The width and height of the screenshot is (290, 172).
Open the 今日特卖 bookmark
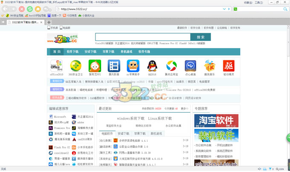(x=70, y=15)
